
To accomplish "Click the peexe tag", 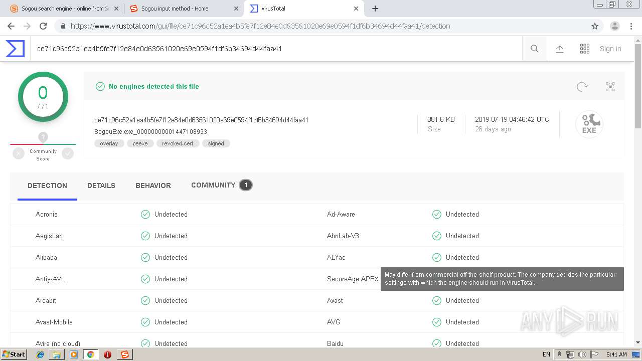I will (x=140, y=143).
